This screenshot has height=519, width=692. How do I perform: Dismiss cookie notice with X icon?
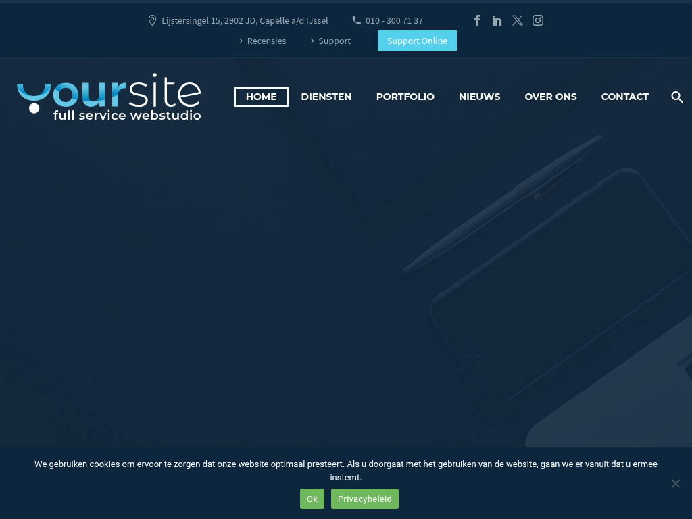(675, 483)
